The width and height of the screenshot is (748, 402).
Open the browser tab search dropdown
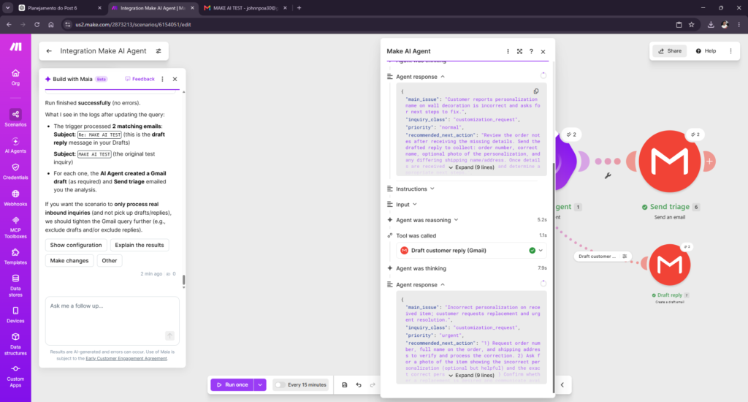pos(7,8)
